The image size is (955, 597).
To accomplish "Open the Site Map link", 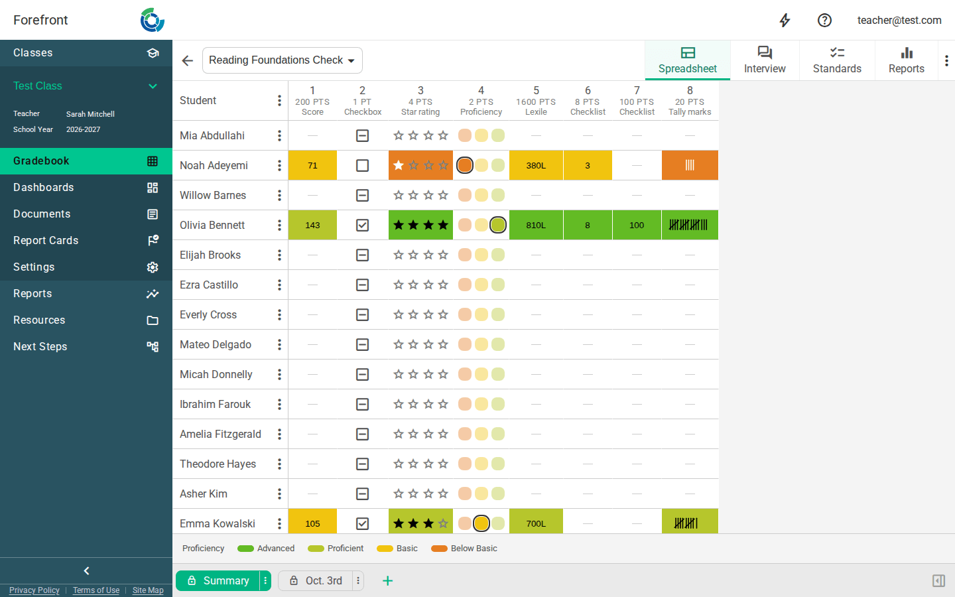I will coord(148,590).
